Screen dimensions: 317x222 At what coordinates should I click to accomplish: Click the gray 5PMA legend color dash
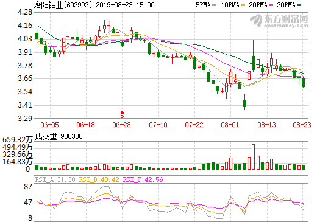coord(214,5)
